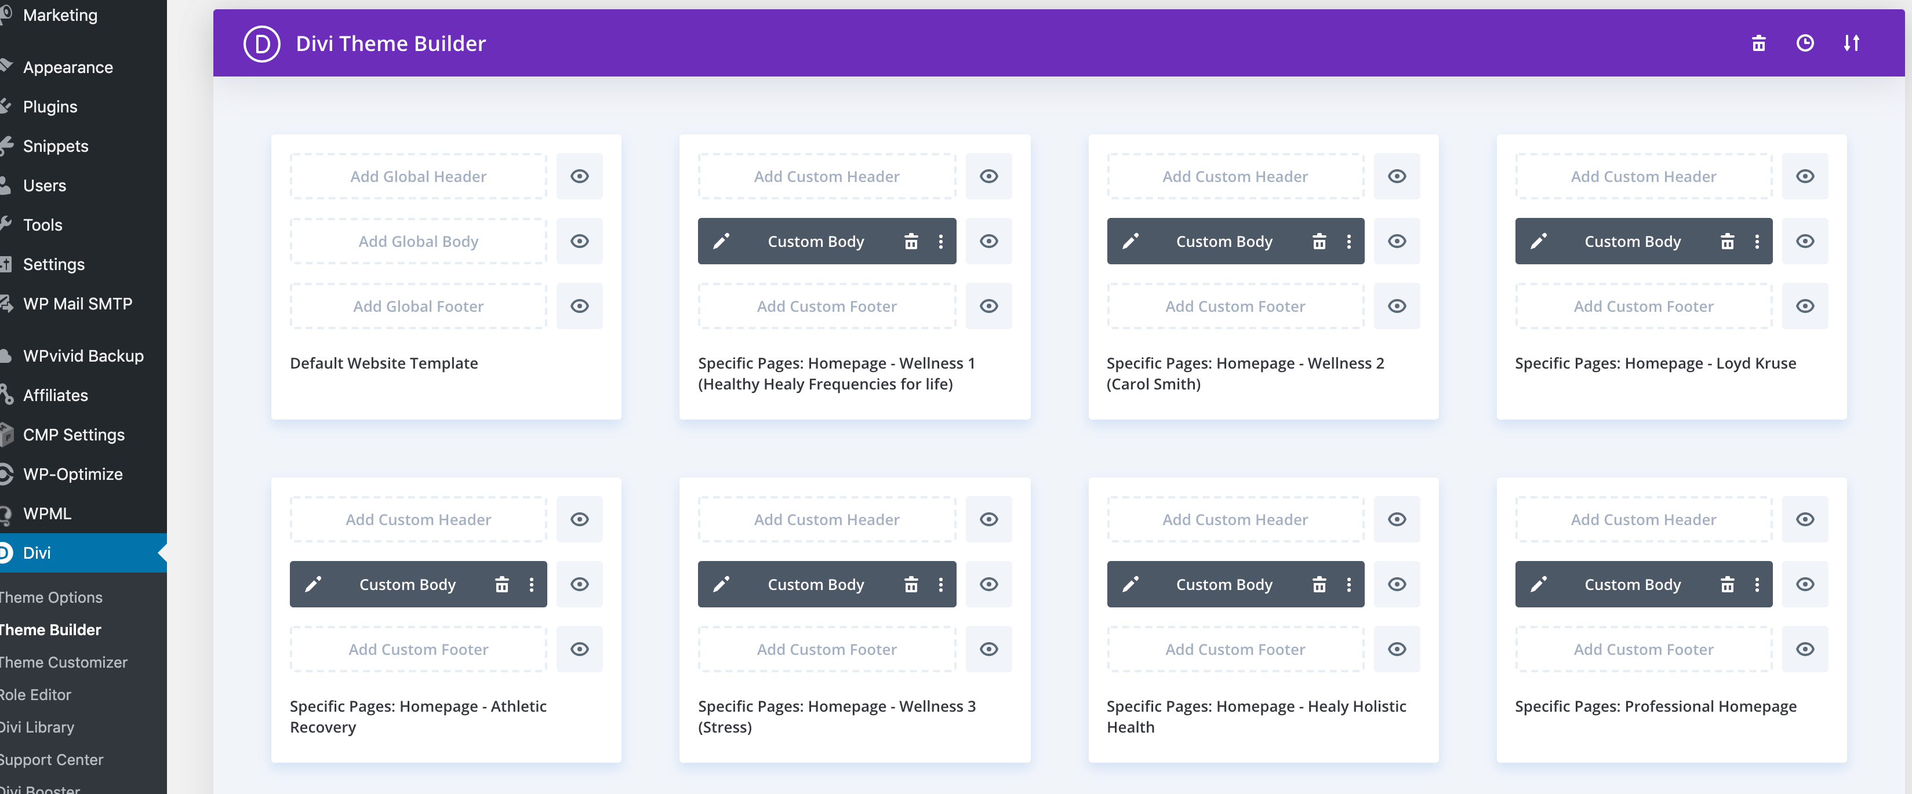This screenshot has width=1912, height=794.
Task: Toggle Global Body visibility in Default Website Template
Action: point(580,241)
